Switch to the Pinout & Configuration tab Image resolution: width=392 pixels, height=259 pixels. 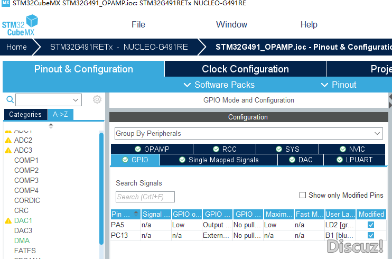pyautogui.click(x=83, y=69)
